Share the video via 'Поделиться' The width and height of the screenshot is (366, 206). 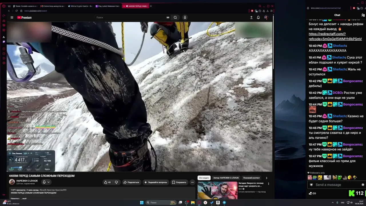[131, 182]
